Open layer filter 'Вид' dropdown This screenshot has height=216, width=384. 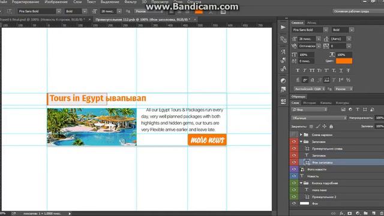(x=310, y=109)
